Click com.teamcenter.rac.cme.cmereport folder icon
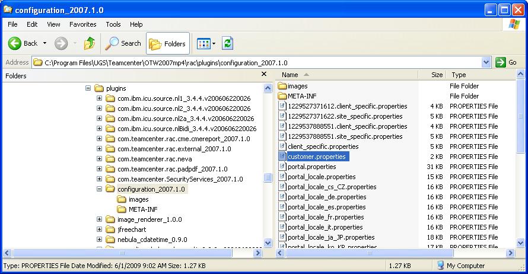 point(110,138)
